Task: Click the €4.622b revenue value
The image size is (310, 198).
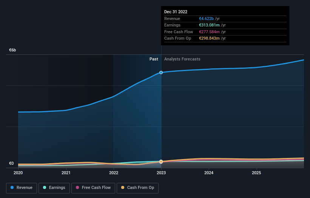Action: click(206, 19)
